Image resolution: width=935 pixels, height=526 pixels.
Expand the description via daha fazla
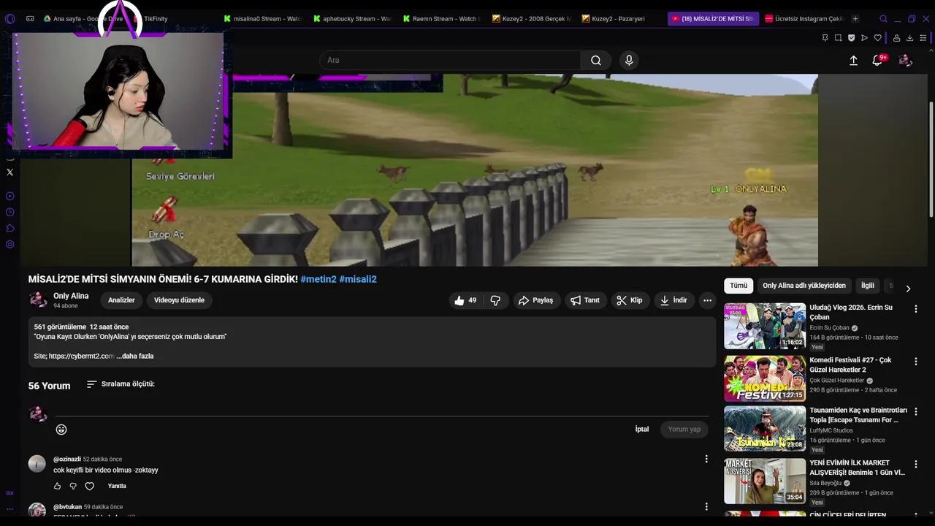coord(136,356)
